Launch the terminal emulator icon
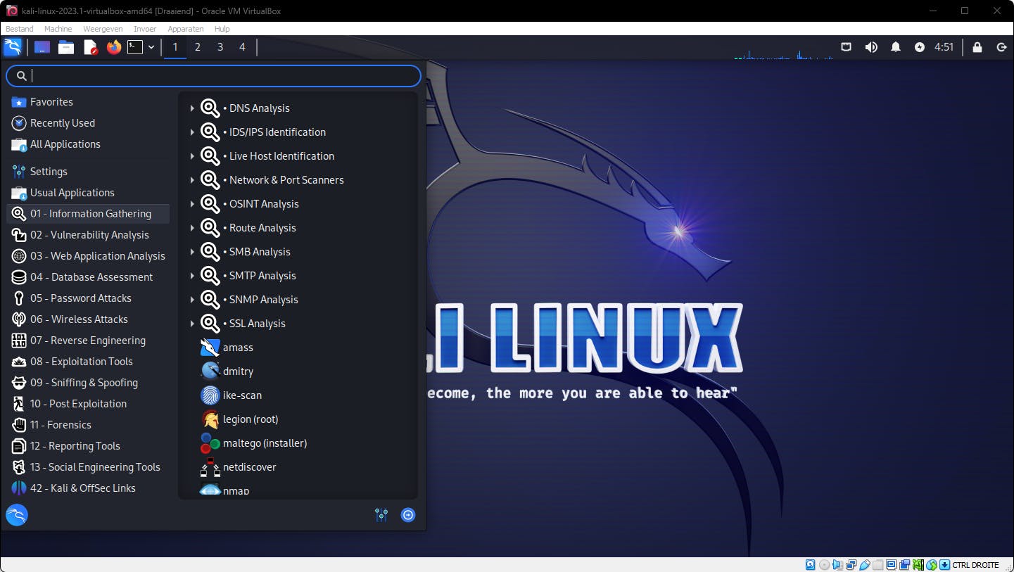 (x=134, y=47)
